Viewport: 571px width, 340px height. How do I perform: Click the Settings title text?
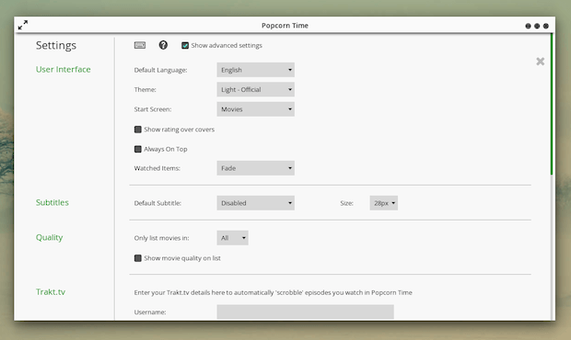point(56,45)
